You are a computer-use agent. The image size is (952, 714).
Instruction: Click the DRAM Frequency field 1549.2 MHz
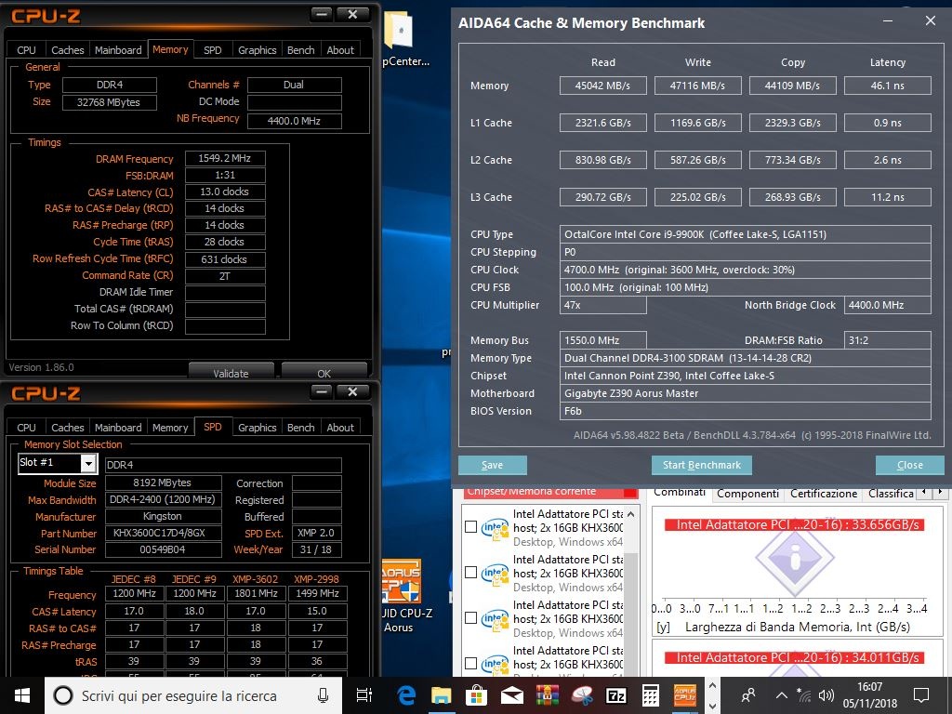[x=225, y=158]
